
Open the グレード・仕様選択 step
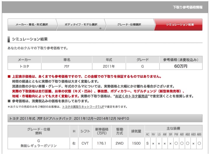129,25
